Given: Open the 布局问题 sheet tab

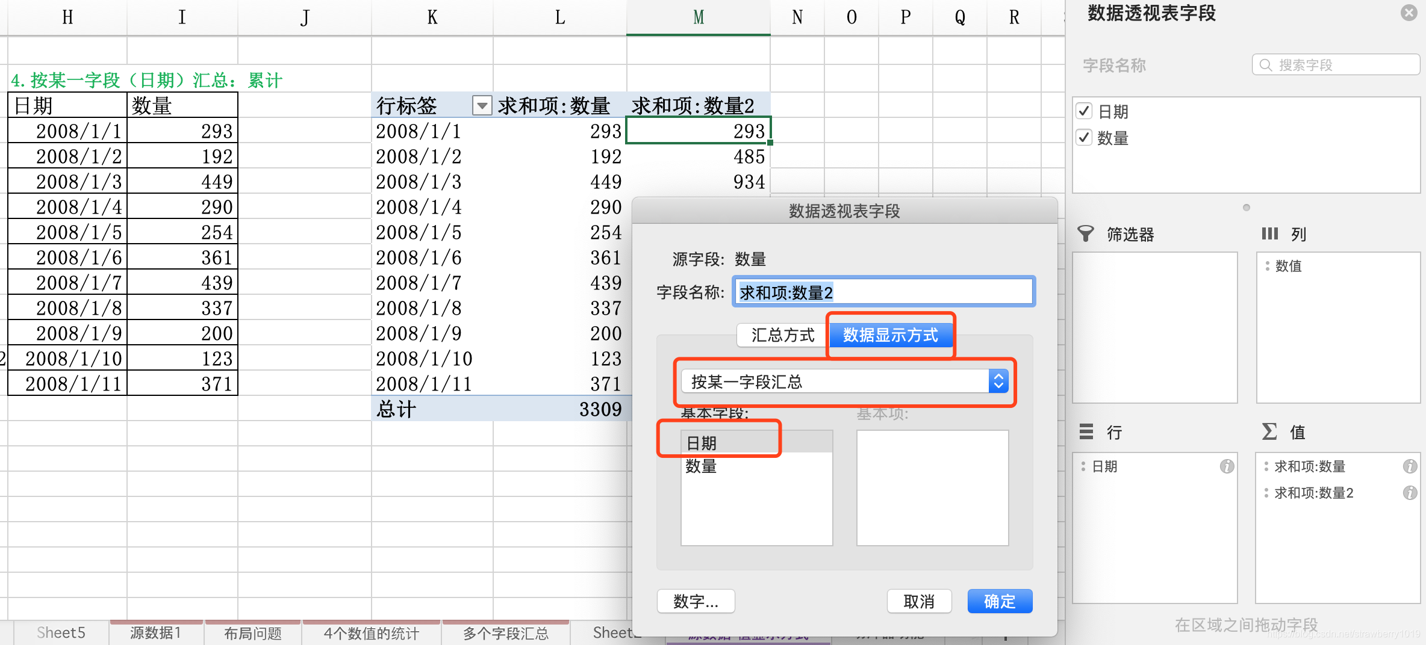Looking at the screenshot, I should coord(253,633).
